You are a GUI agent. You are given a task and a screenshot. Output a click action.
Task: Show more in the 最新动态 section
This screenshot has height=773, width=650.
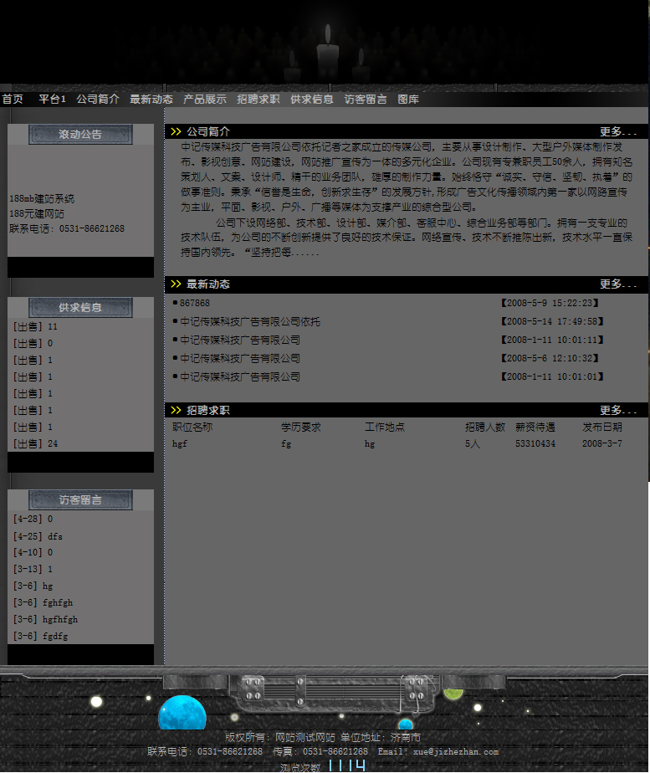pos(618,284)
